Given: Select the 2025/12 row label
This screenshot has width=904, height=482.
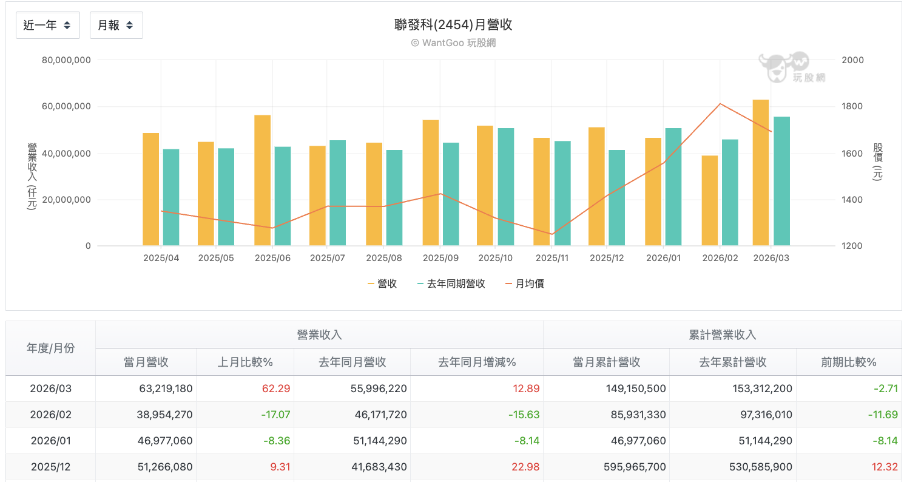Looking at the screenshot, I should pos(50,467).
